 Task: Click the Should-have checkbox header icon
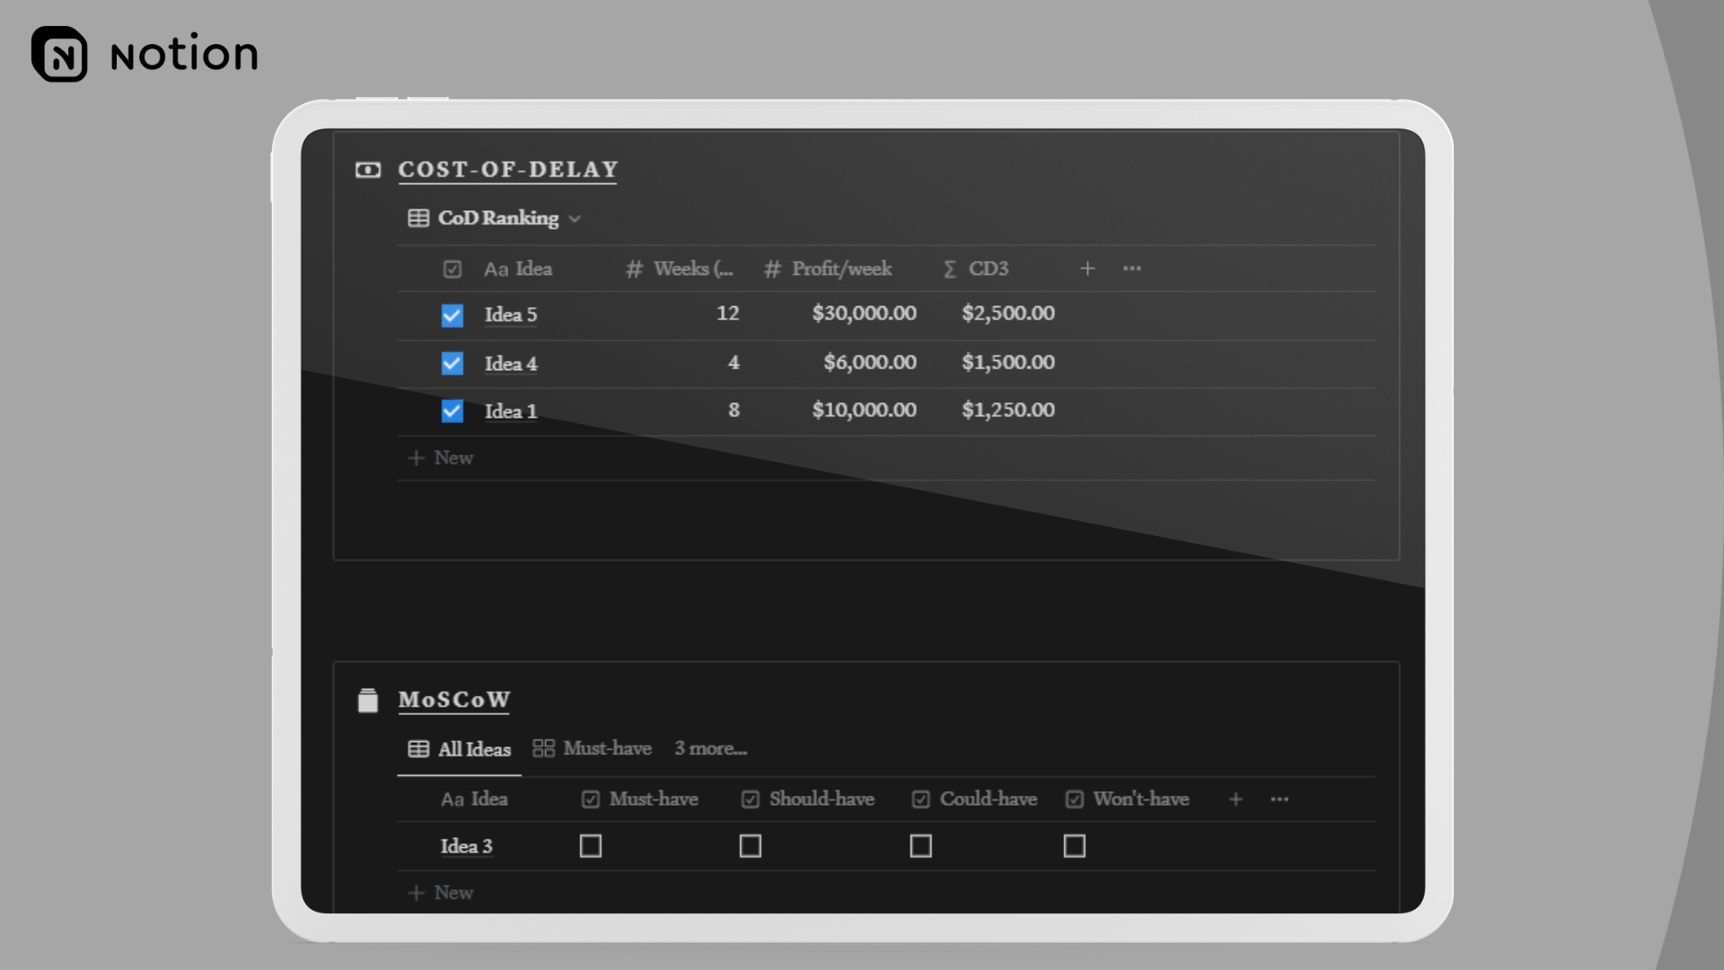(x=751, y=799)
